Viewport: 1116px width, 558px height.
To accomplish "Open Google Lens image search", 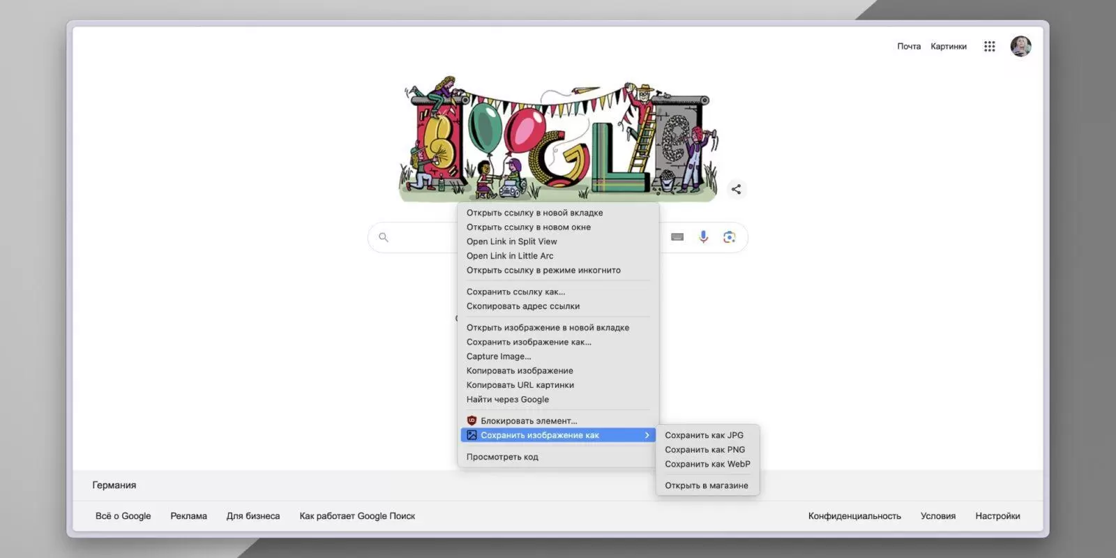I will (729, 237).
